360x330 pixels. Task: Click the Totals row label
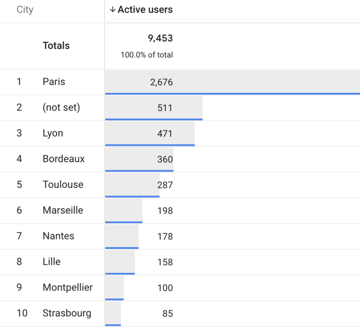tap(56, 46)
